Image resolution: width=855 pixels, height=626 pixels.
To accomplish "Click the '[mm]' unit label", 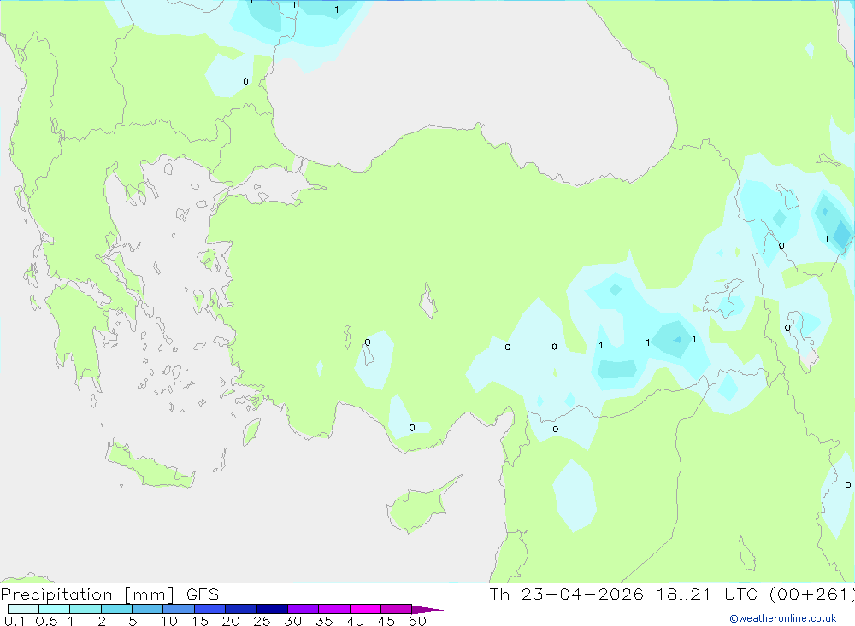I will point(150,594).
